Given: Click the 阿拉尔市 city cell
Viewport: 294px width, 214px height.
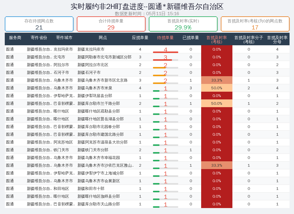Looking at the screenshot, I should pyautogui.click(x=61, y=65).
